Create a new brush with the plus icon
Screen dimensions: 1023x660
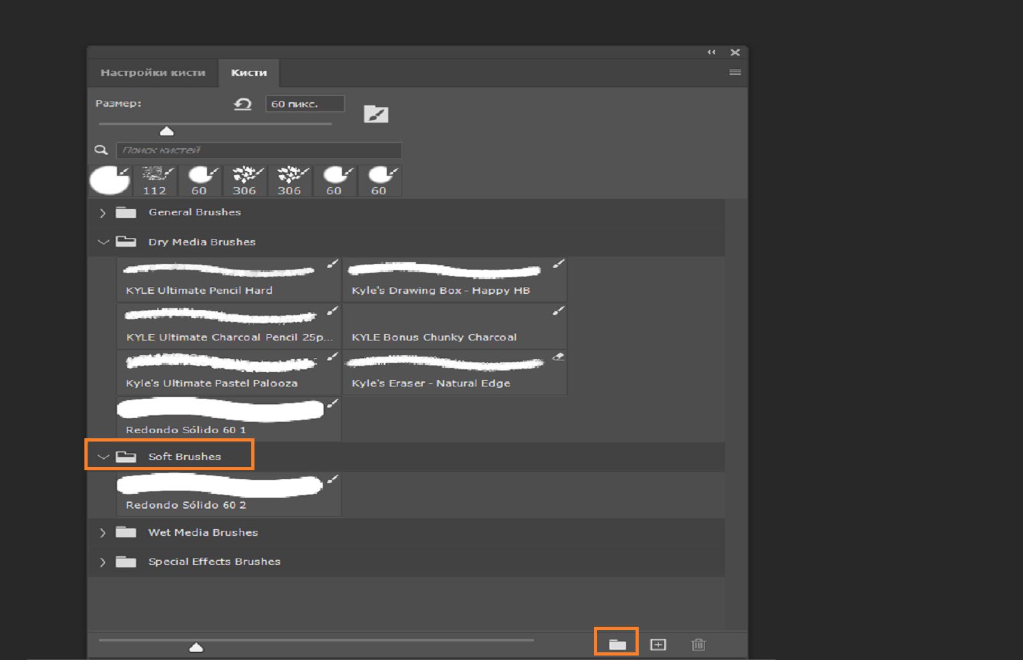point(658,645)
